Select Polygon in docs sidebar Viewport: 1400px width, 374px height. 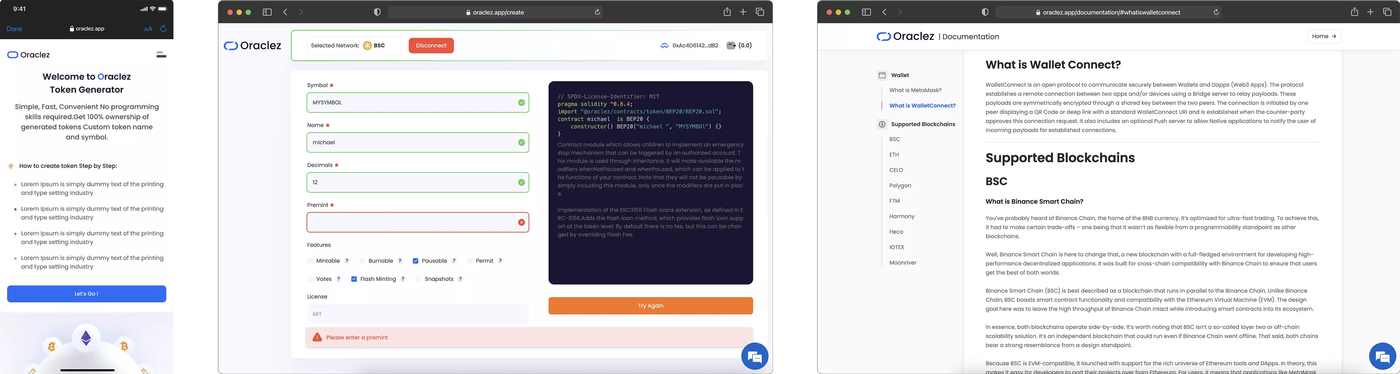tap(900, 186)
